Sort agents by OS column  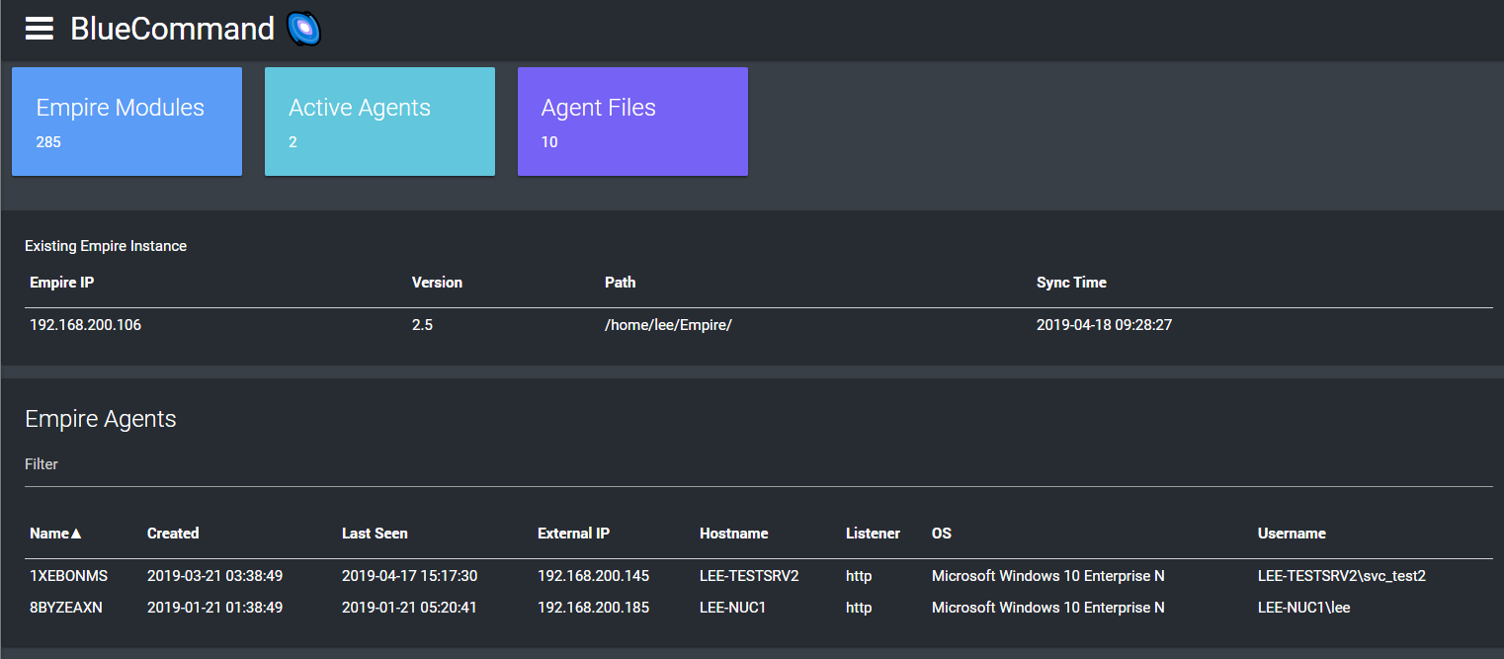click(x=942, y=534)
